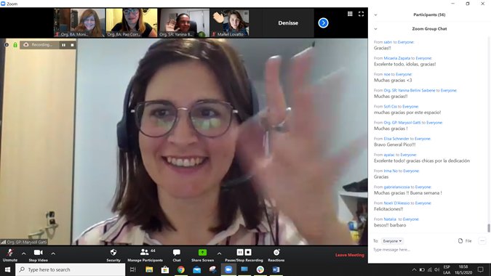491x276 pixels.
Task: Toggle the Chat panel from the toolbar
Action: point(177,255)
